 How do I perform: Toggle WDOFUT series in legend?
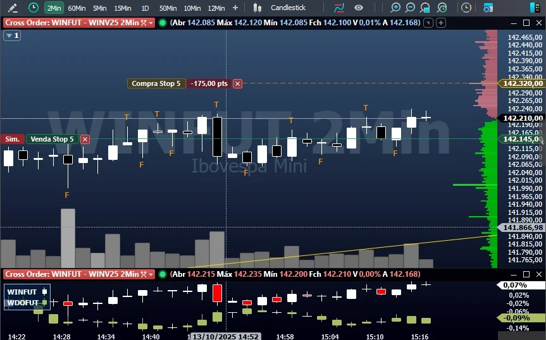(x=27, y=303)
